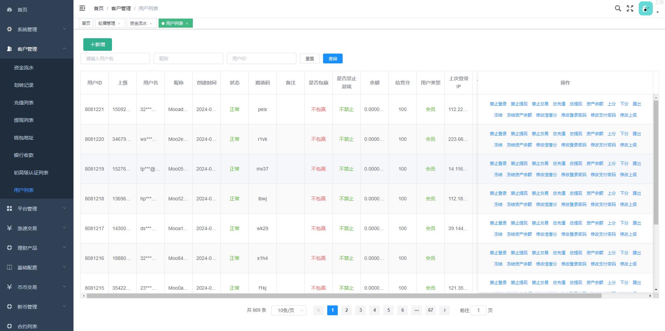This screenshot has height=331, width=665.
Task: Collapse sidebar using the hamburger icon
Action: coord(82,8)
